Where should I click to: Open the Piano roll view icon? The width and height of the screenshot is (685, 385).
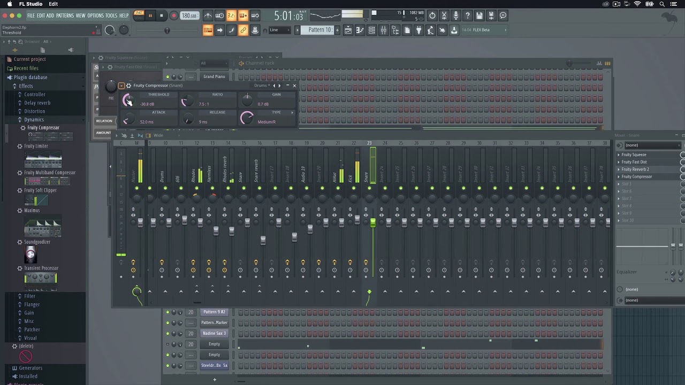pos(360,30)
